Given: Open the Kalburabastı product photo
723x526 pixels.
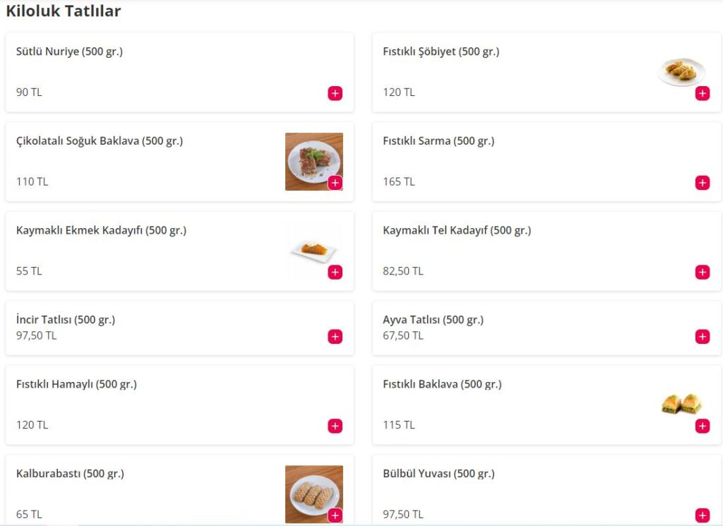Looking at the screenshot, I should pos(309,491).
